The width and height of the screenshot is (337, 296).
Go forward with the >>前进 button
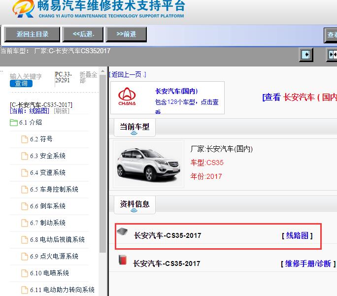(126, 34)
